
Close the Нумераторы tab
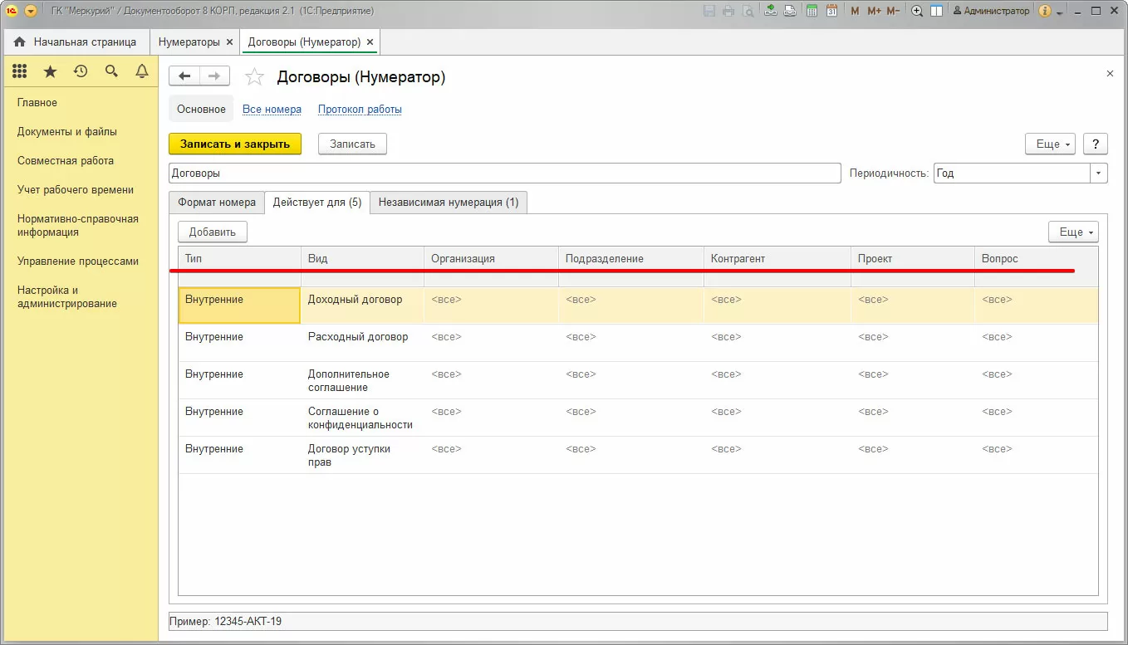(230, 42)
